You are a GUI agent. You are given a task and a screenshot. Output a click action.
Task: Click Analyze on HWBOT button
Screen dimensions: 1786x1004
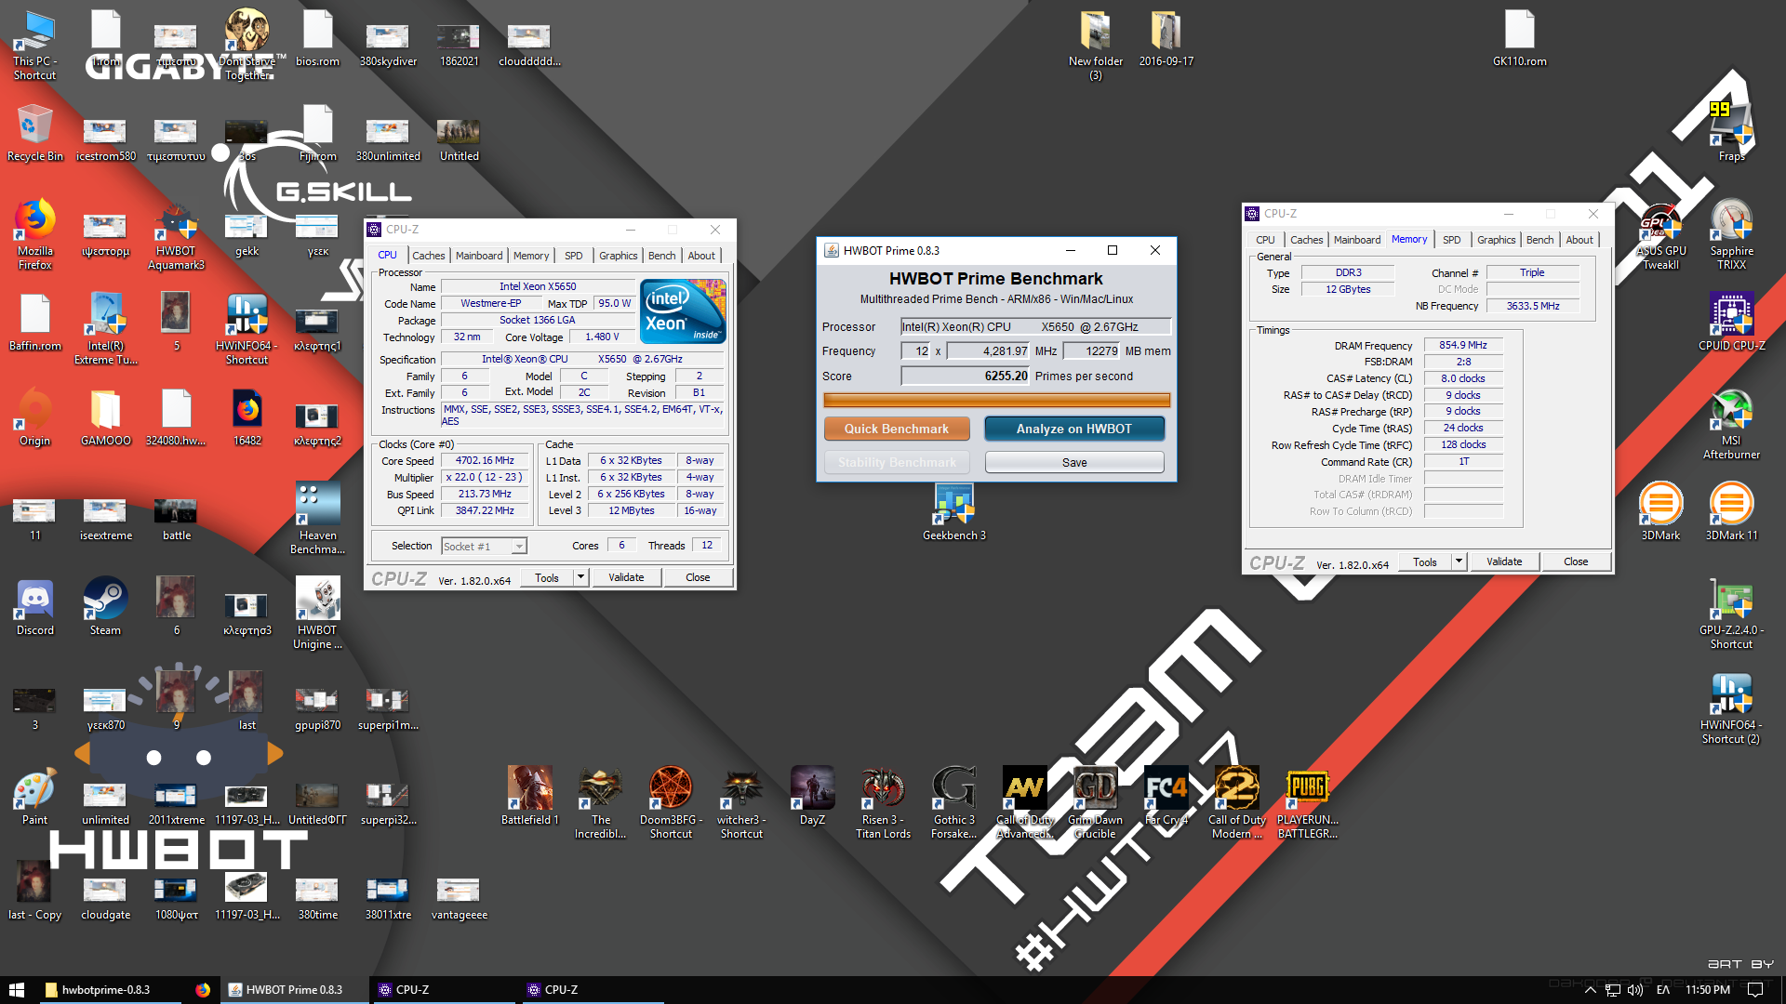(x=1073, y=429)
